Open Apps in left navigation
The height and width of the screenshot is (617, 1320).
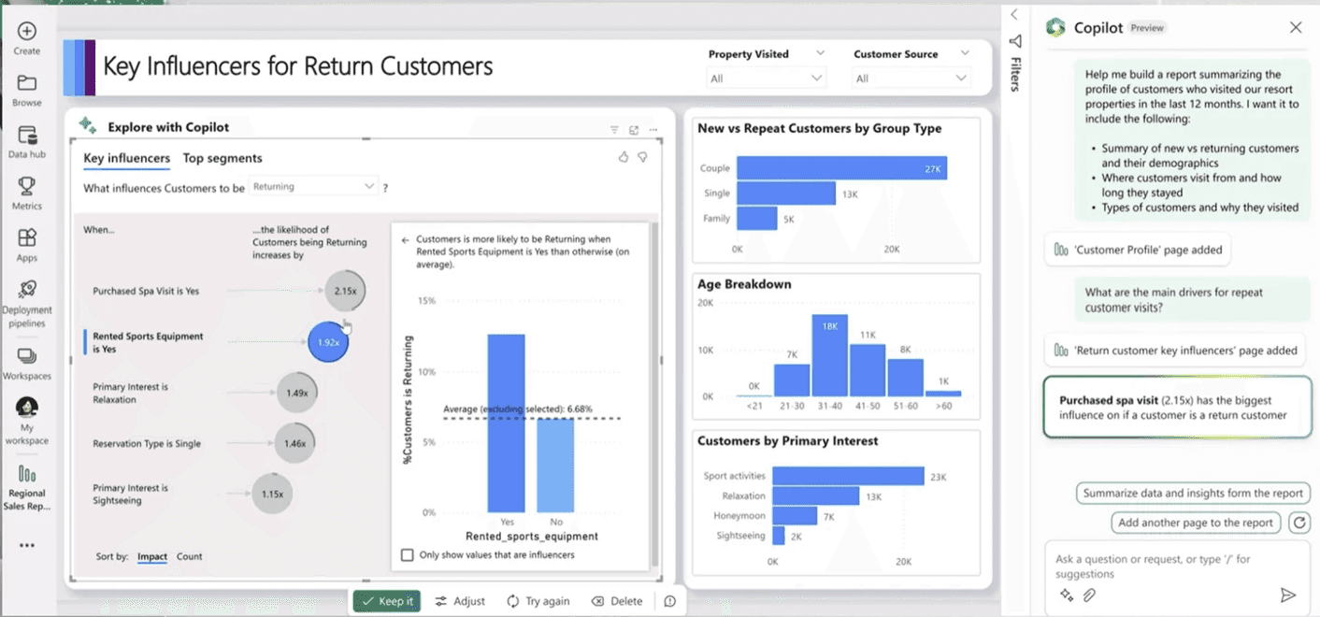(x=27, y=246)
